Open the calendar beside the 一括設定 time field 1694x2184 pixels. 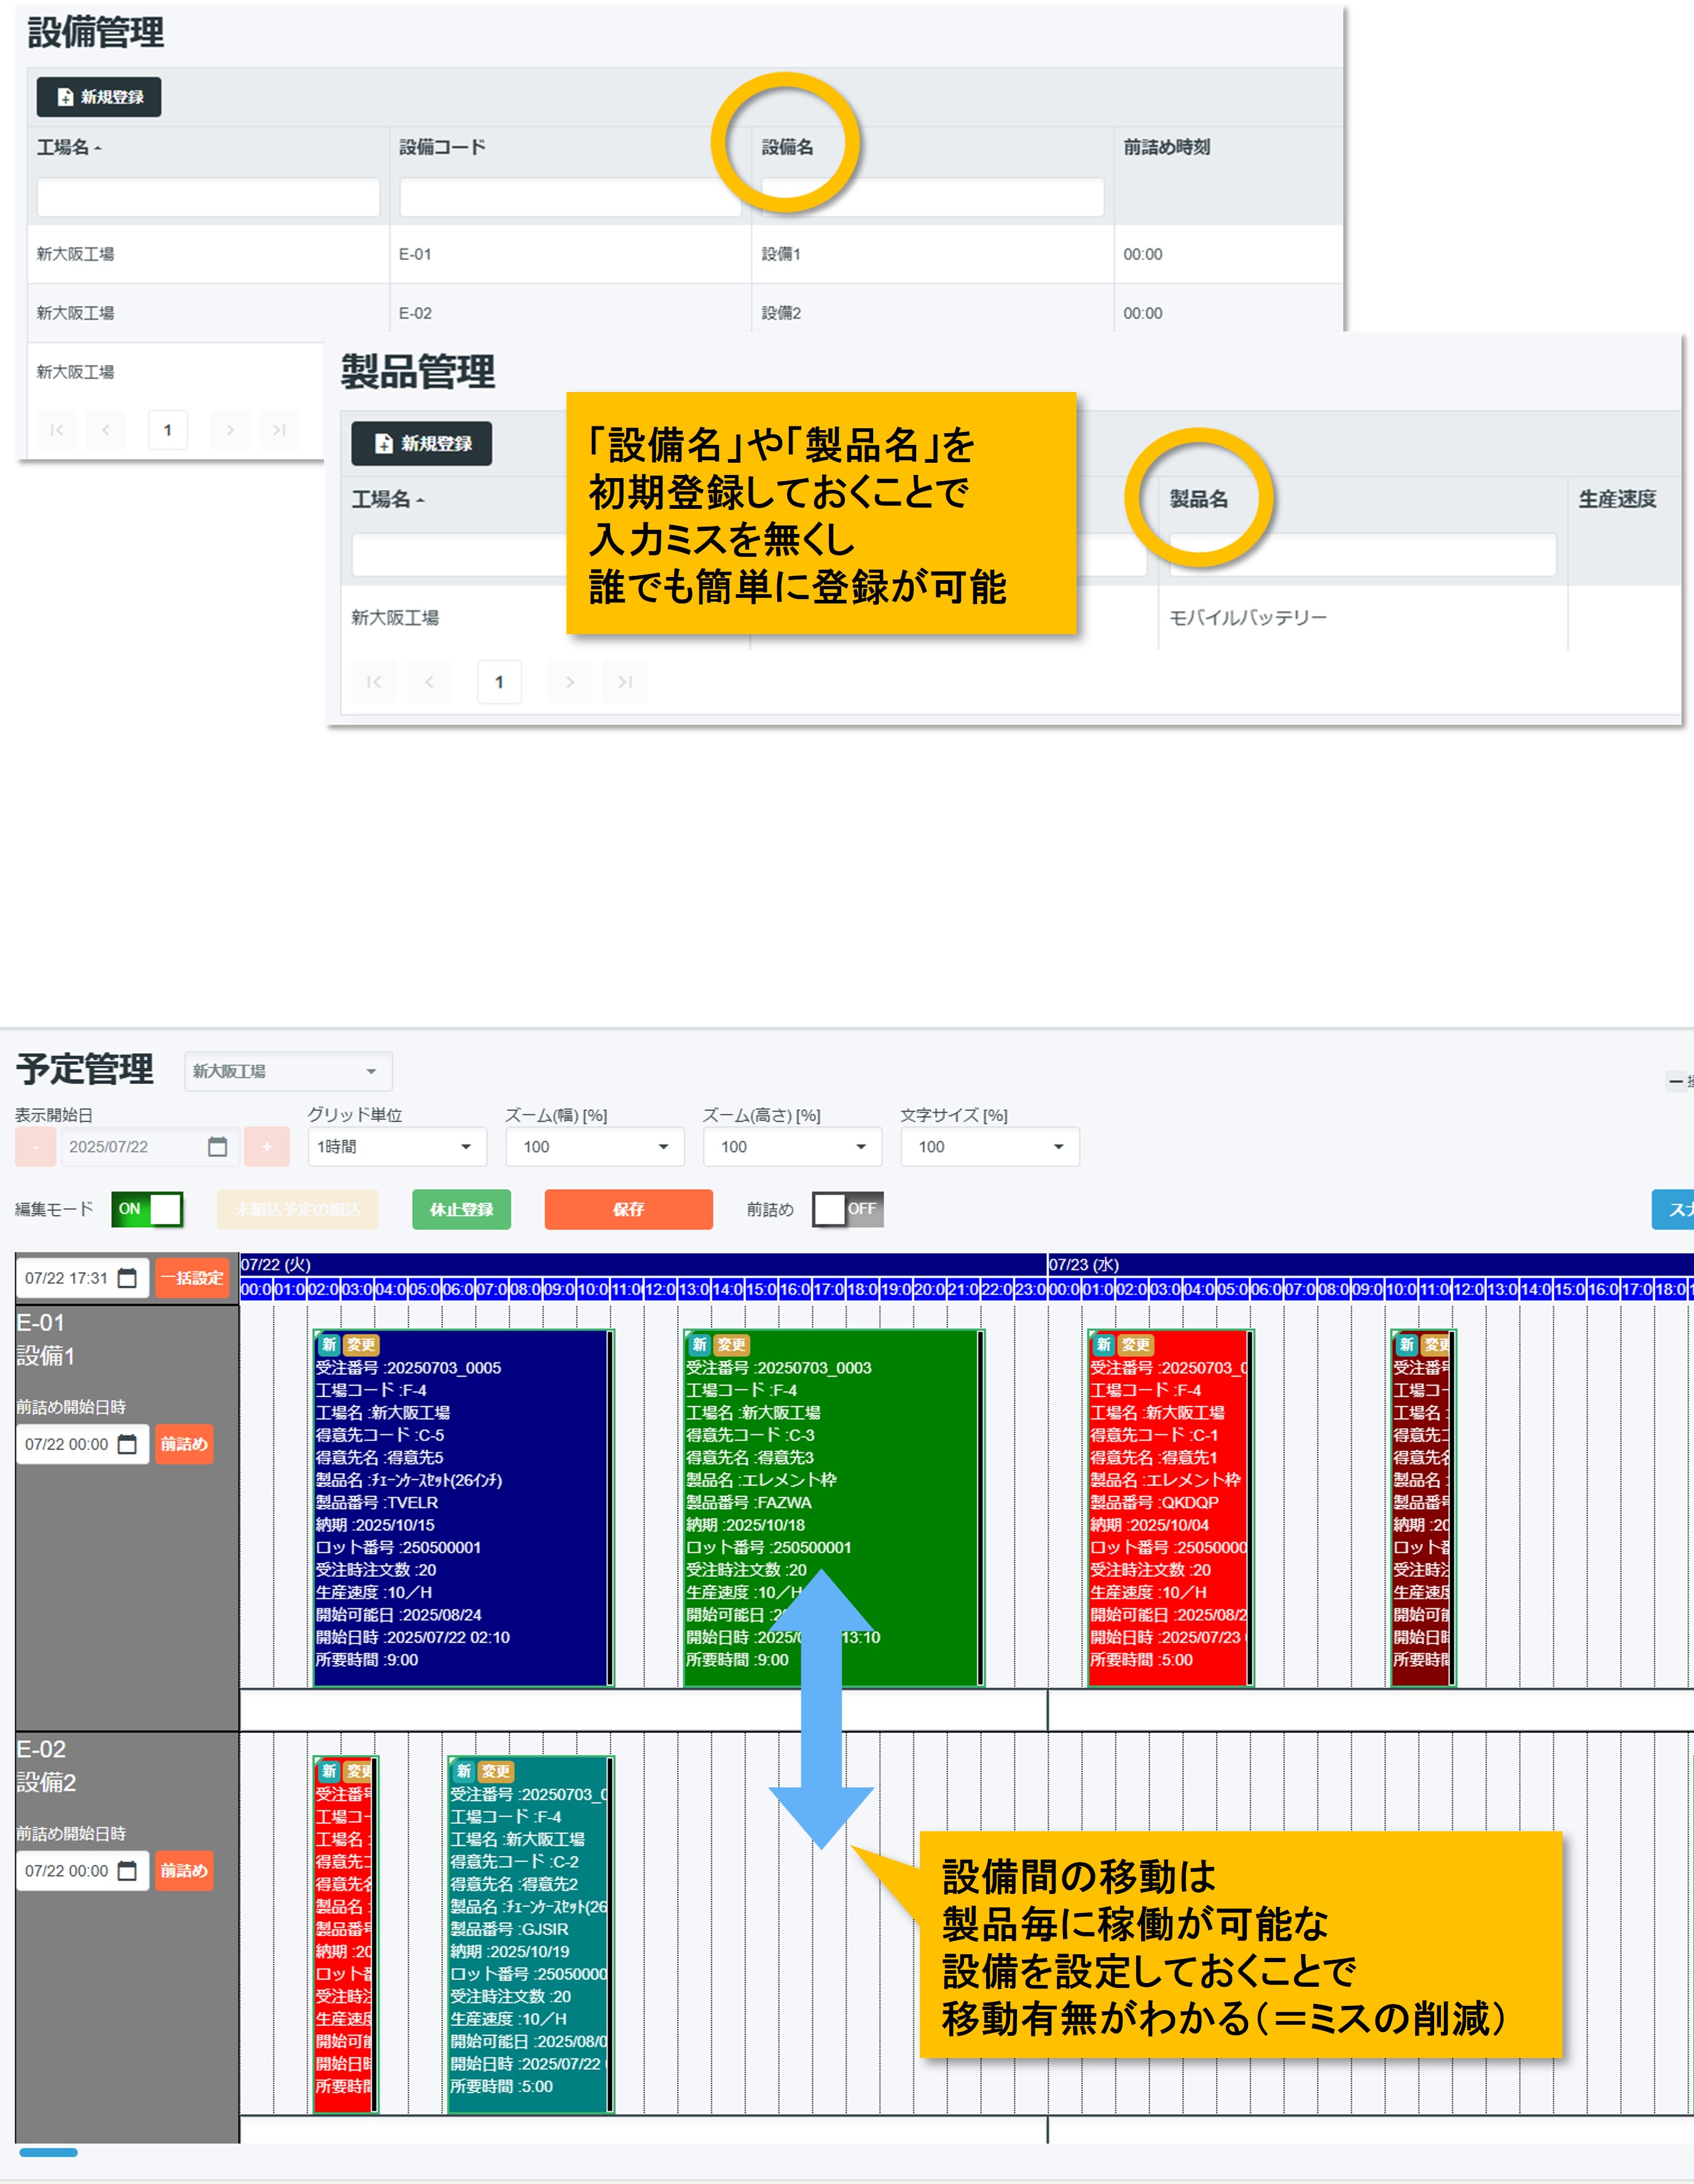coord(127,1277)
